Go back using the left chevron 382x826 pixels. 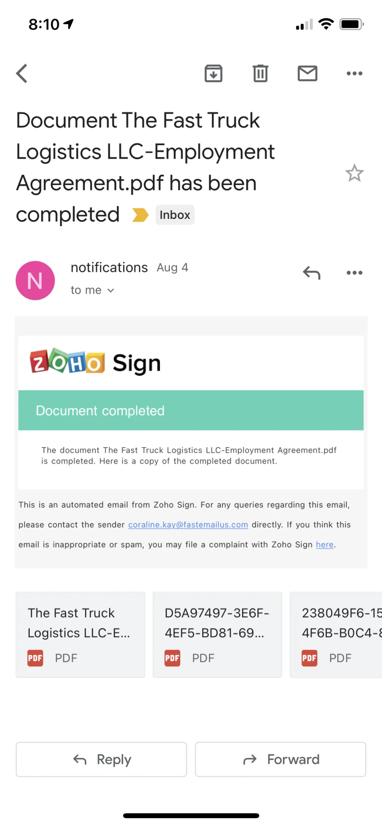click(x=22, y=73)
